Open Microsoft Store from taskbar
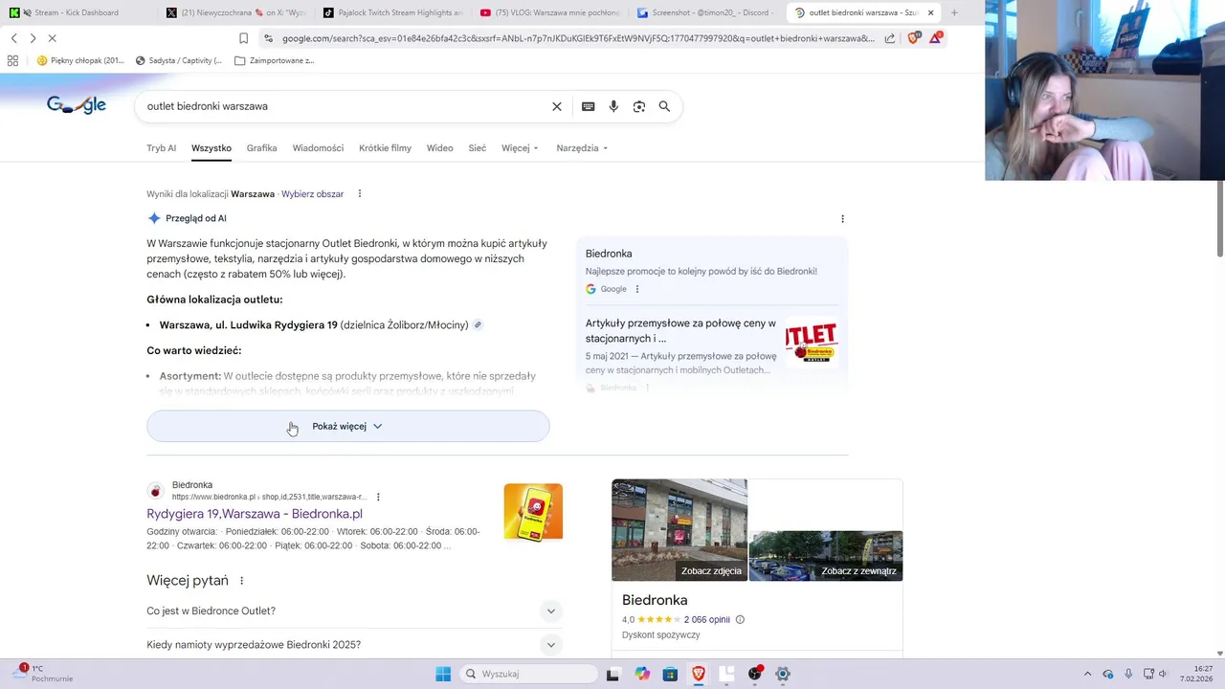The width and height of the screenshot is (1225, 689). click(670, 674)
